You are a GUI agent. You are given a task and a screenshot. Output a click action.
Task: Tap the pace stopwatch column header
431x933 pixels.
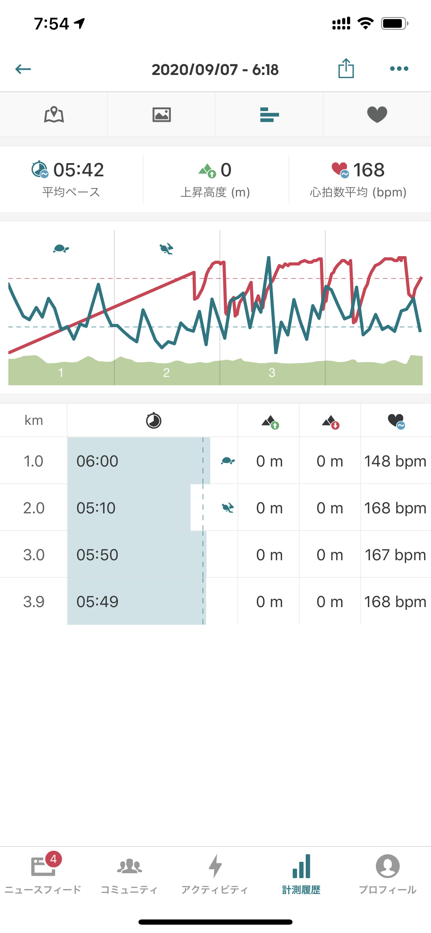153,420
